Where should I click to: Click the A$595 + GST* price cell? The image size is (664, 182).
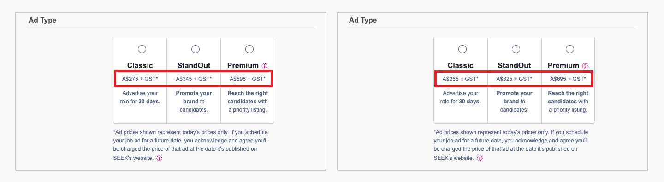[x=247, y=79]
